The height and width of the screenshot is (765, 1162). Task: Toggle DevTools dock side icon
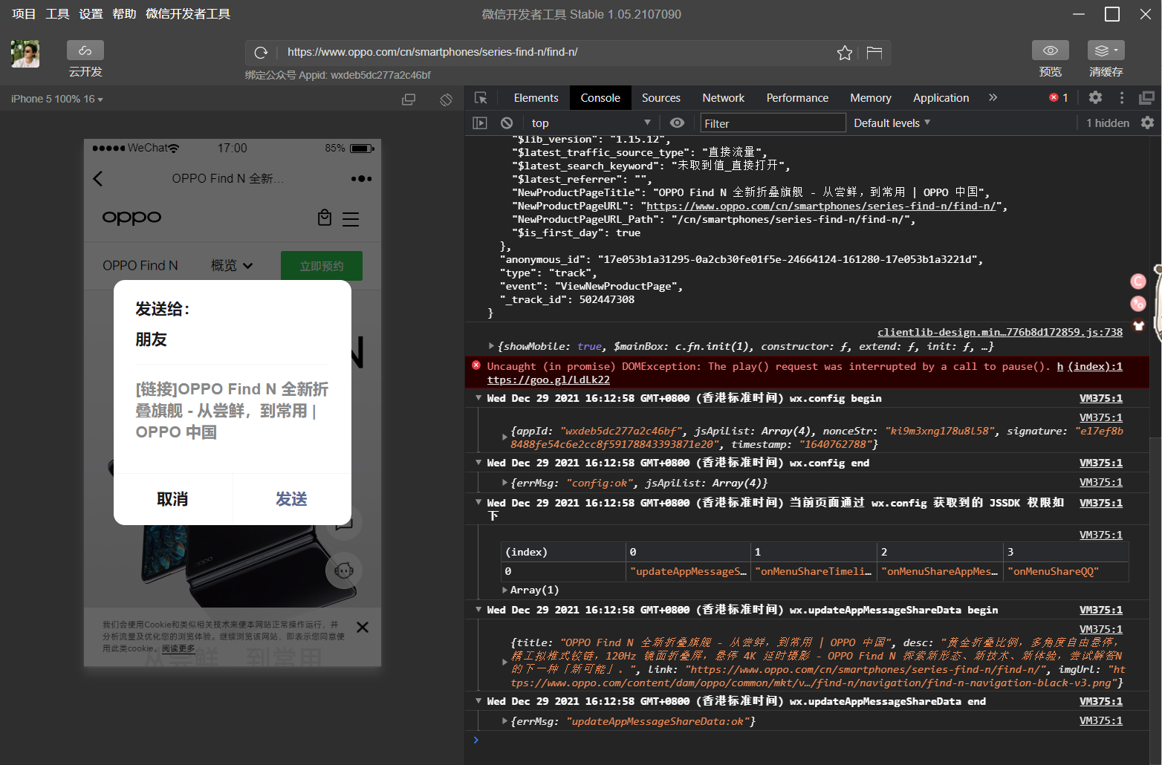click(x=1147, y=98)
